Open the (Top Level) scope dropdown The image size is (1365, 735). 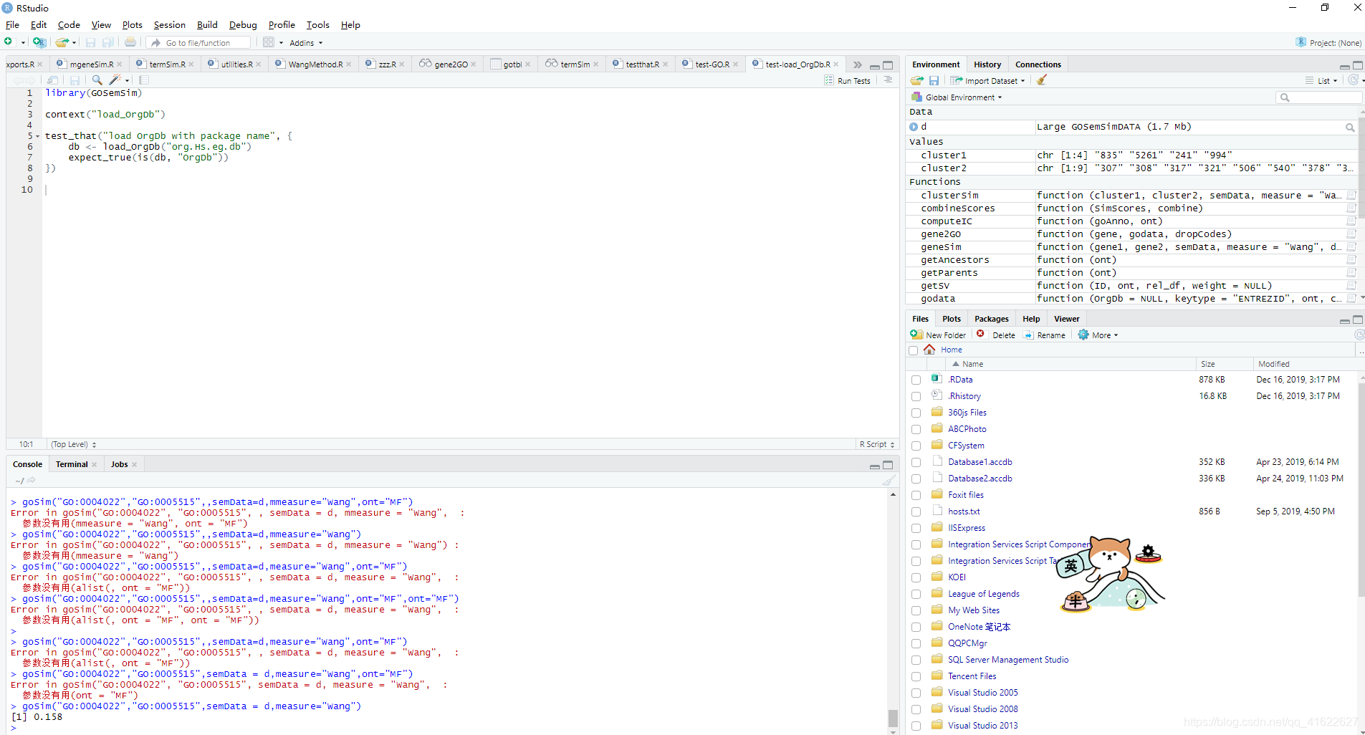[x=74, y=444]
